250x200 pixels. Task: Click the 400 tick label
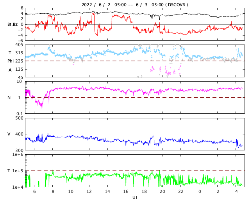[19, 134]
